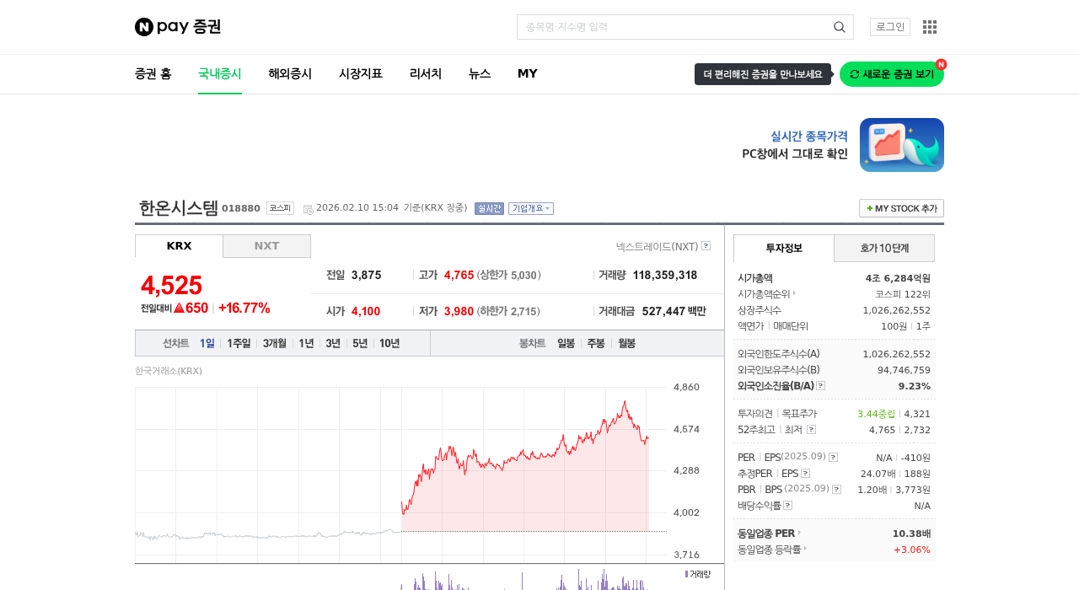Click the 배당수익률 help icon
Screen dimensions: 1079x590
[787, 505]
